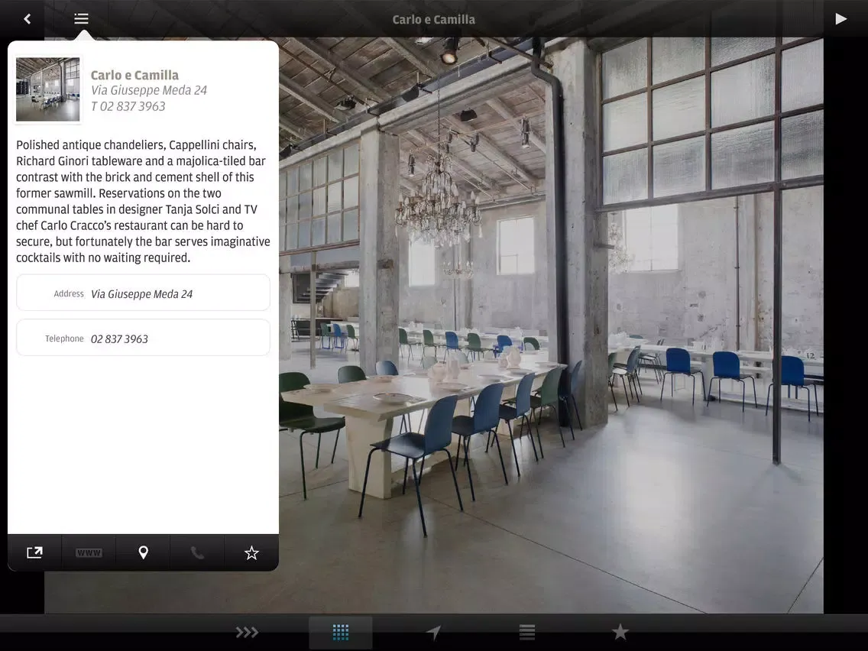
Task: Show location with the map pin icon
Action: pos(143,552)
